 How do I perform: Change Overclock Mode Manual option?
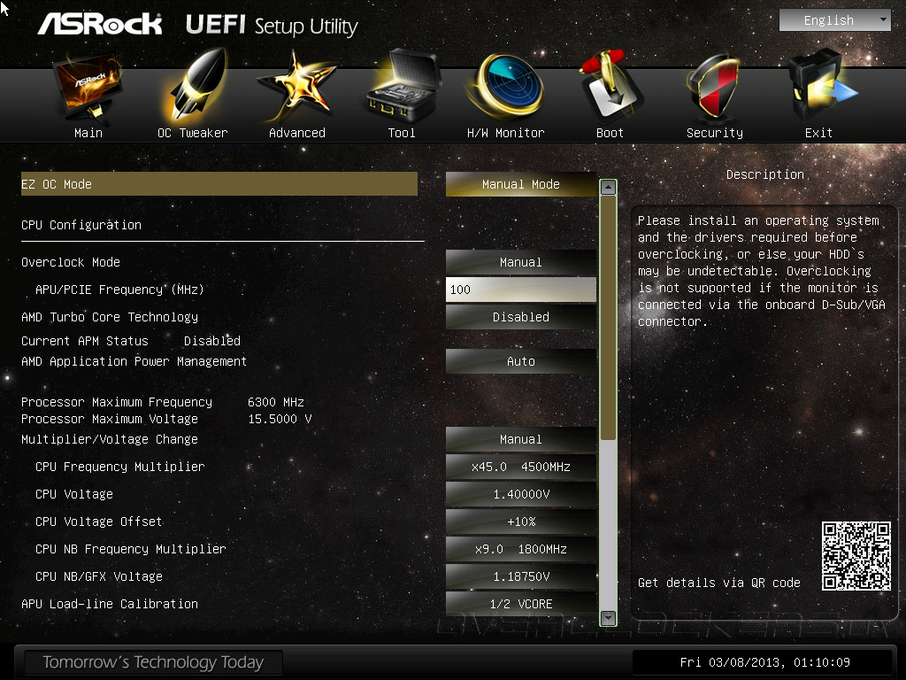pyautogui.click(x=520, y=262)
